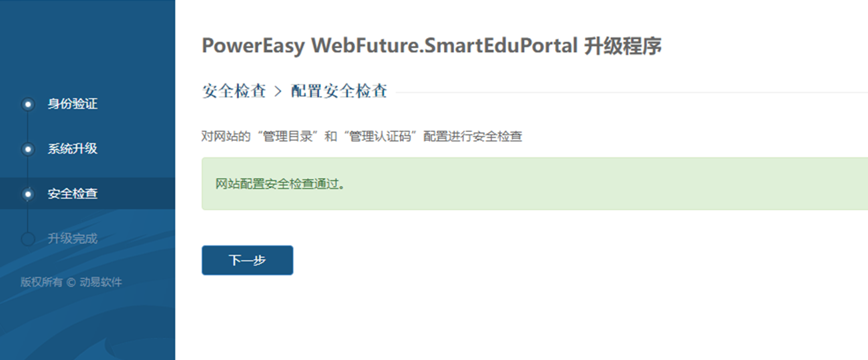Click the step dot beside 身份验证
Viewport: 868px width, 360px height.
pyautogui.click(x=27, y=105)
